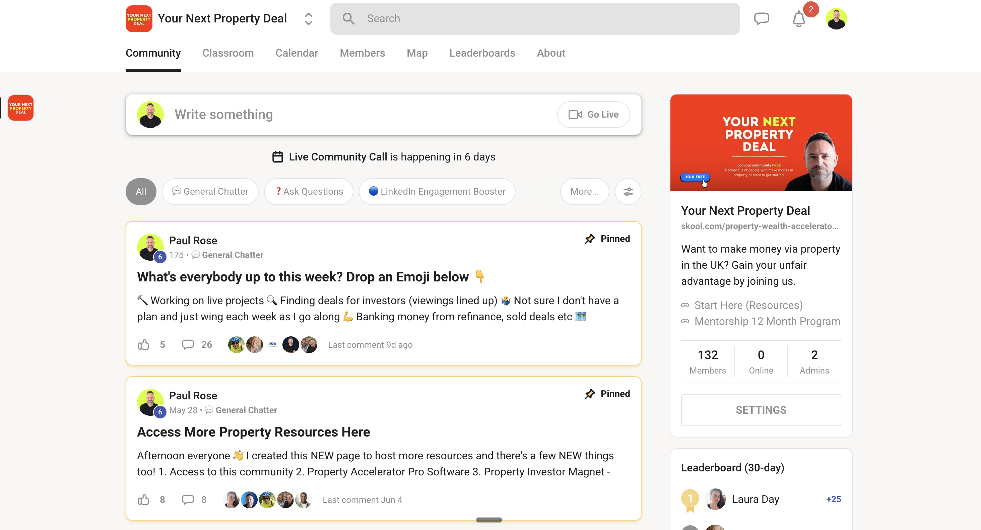View the 0 Online count
The height and width of the screenshot is (530, 981).
click(761, 361)
